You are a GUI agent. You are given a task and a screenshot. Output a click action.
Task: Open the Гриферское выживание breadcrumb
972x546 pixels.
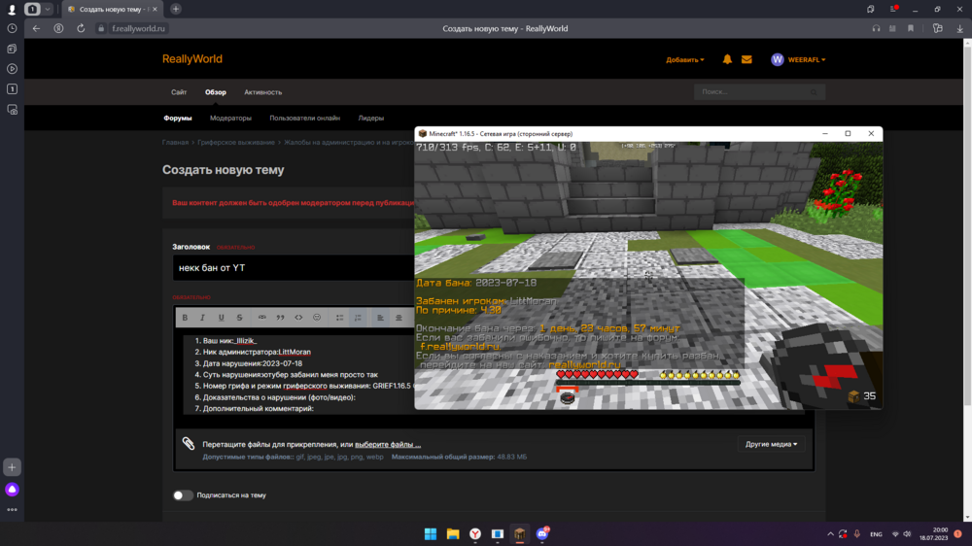(236, 143)
